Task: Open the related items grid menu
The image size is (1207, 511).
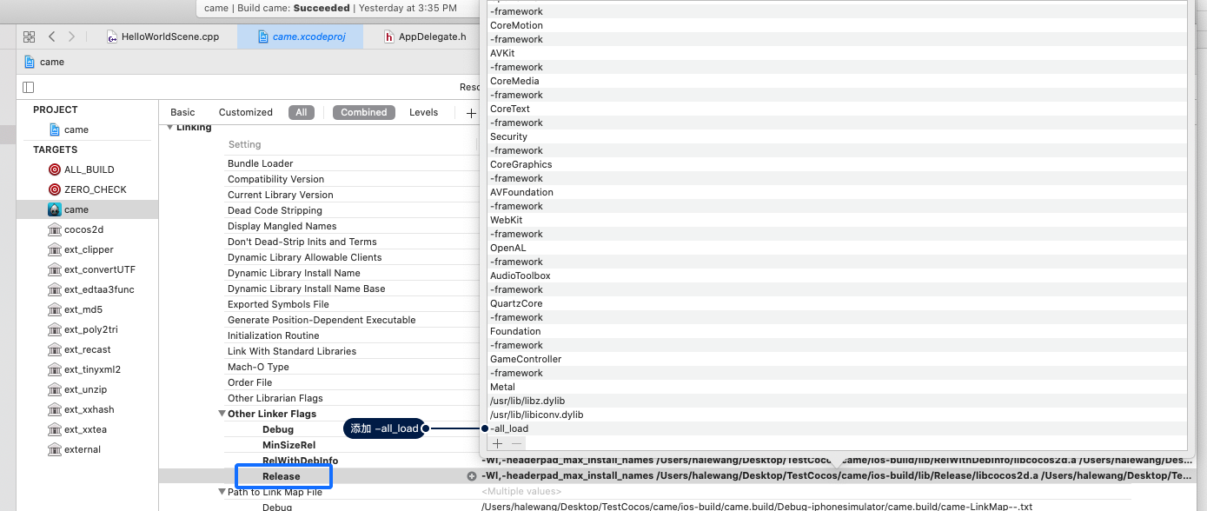Action: 29,36
